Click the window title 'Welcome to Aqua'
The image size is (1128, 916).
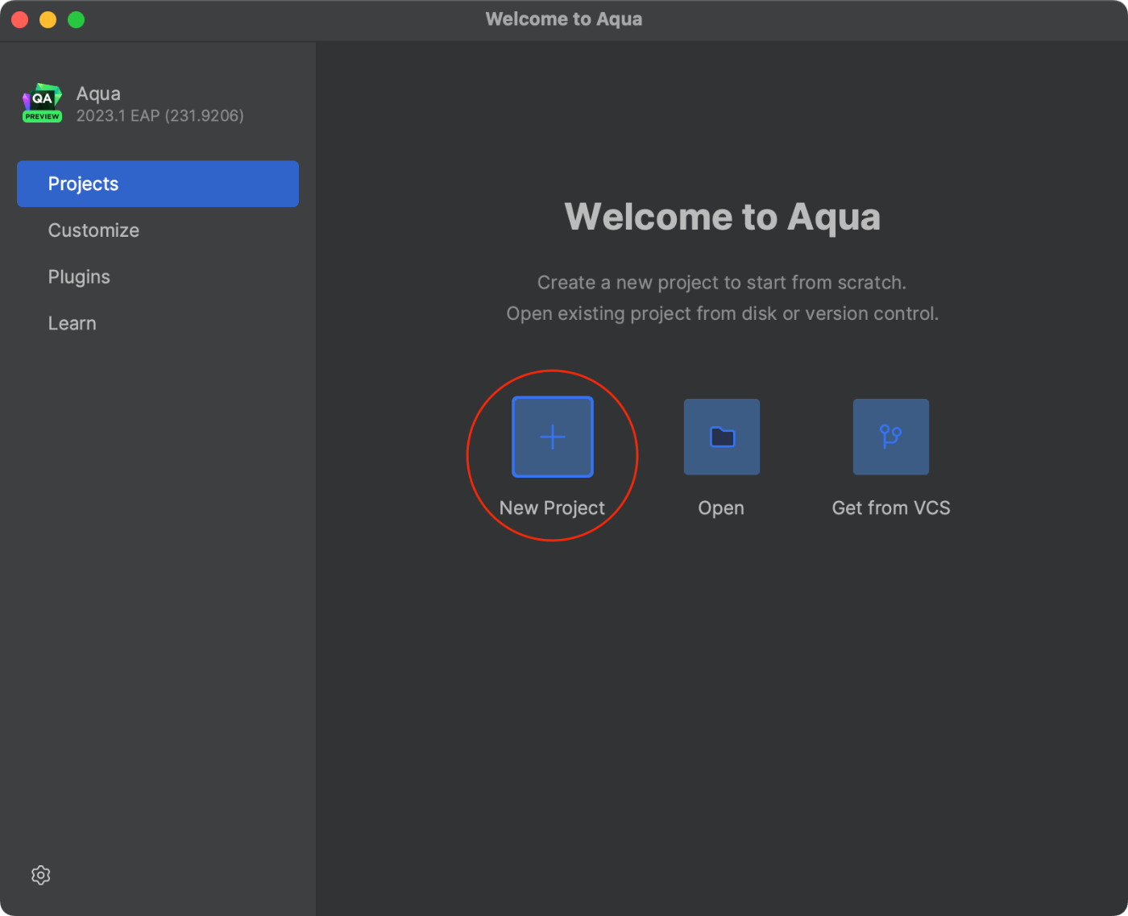564,19
